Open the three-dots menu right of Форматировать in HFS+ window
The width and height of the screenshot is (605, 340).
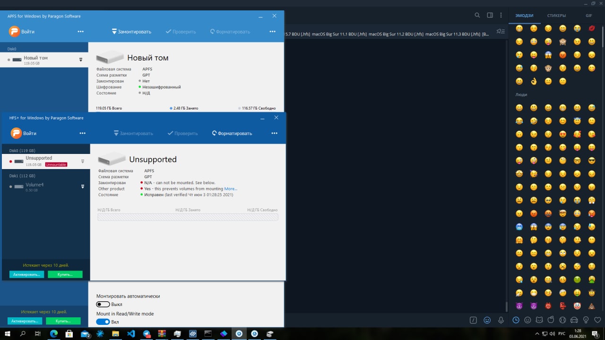pos(274,133)
